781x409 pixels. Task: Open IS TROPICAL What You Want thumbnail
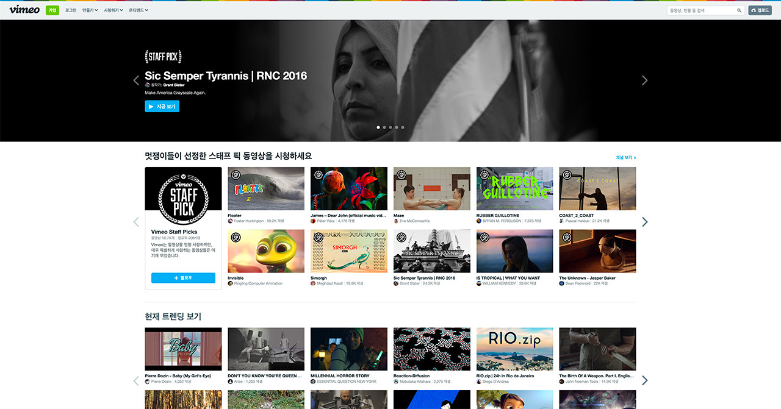[x=515, y=251]
